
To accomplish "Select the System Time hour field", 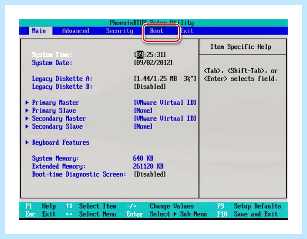I will pyautogui.click(x=140, y=54).
